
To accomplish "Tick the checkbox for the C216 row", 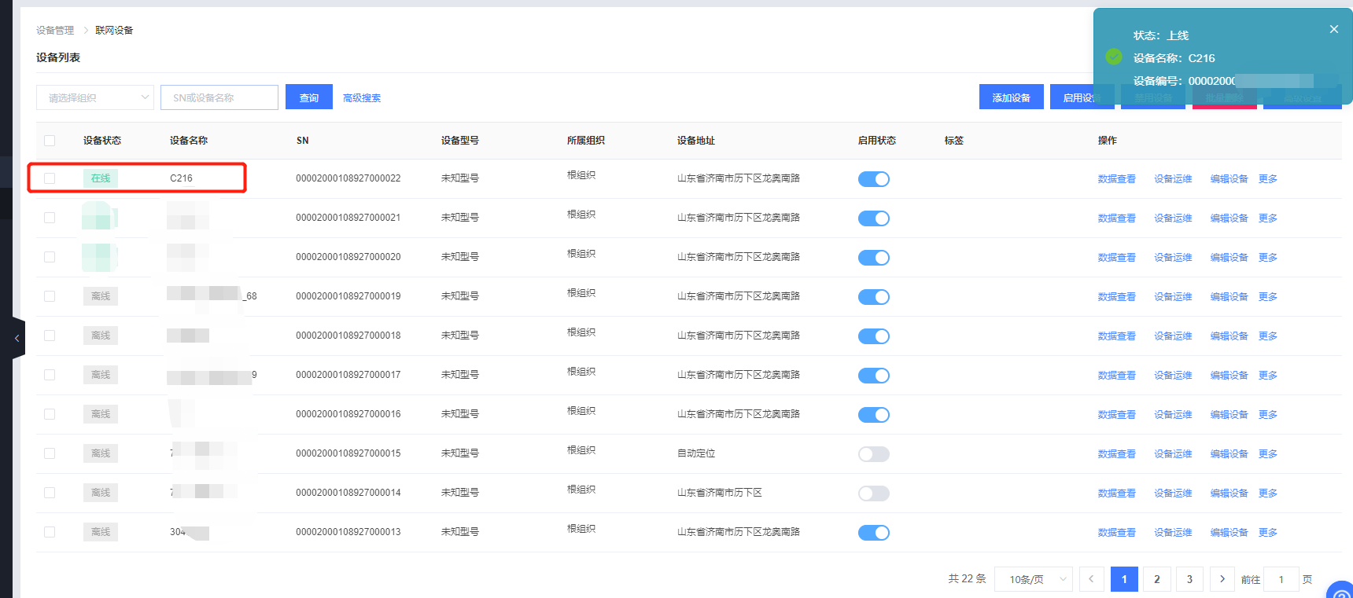I will [50, 178].
